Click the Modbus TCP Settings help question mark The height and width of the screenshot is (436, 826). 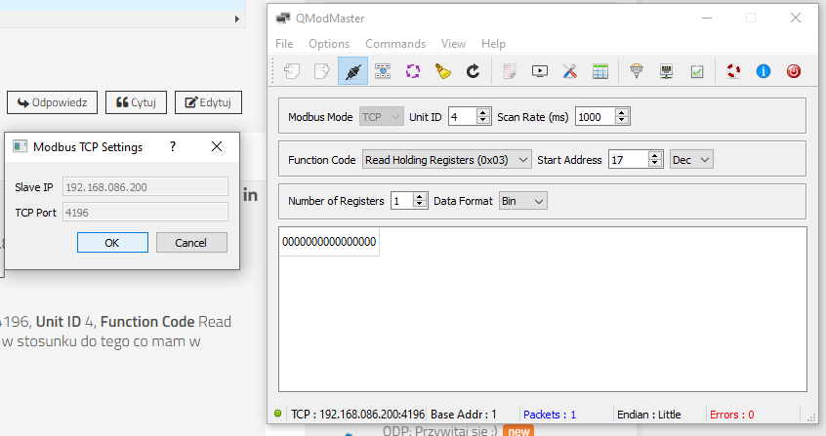click(x=173, y=146)
